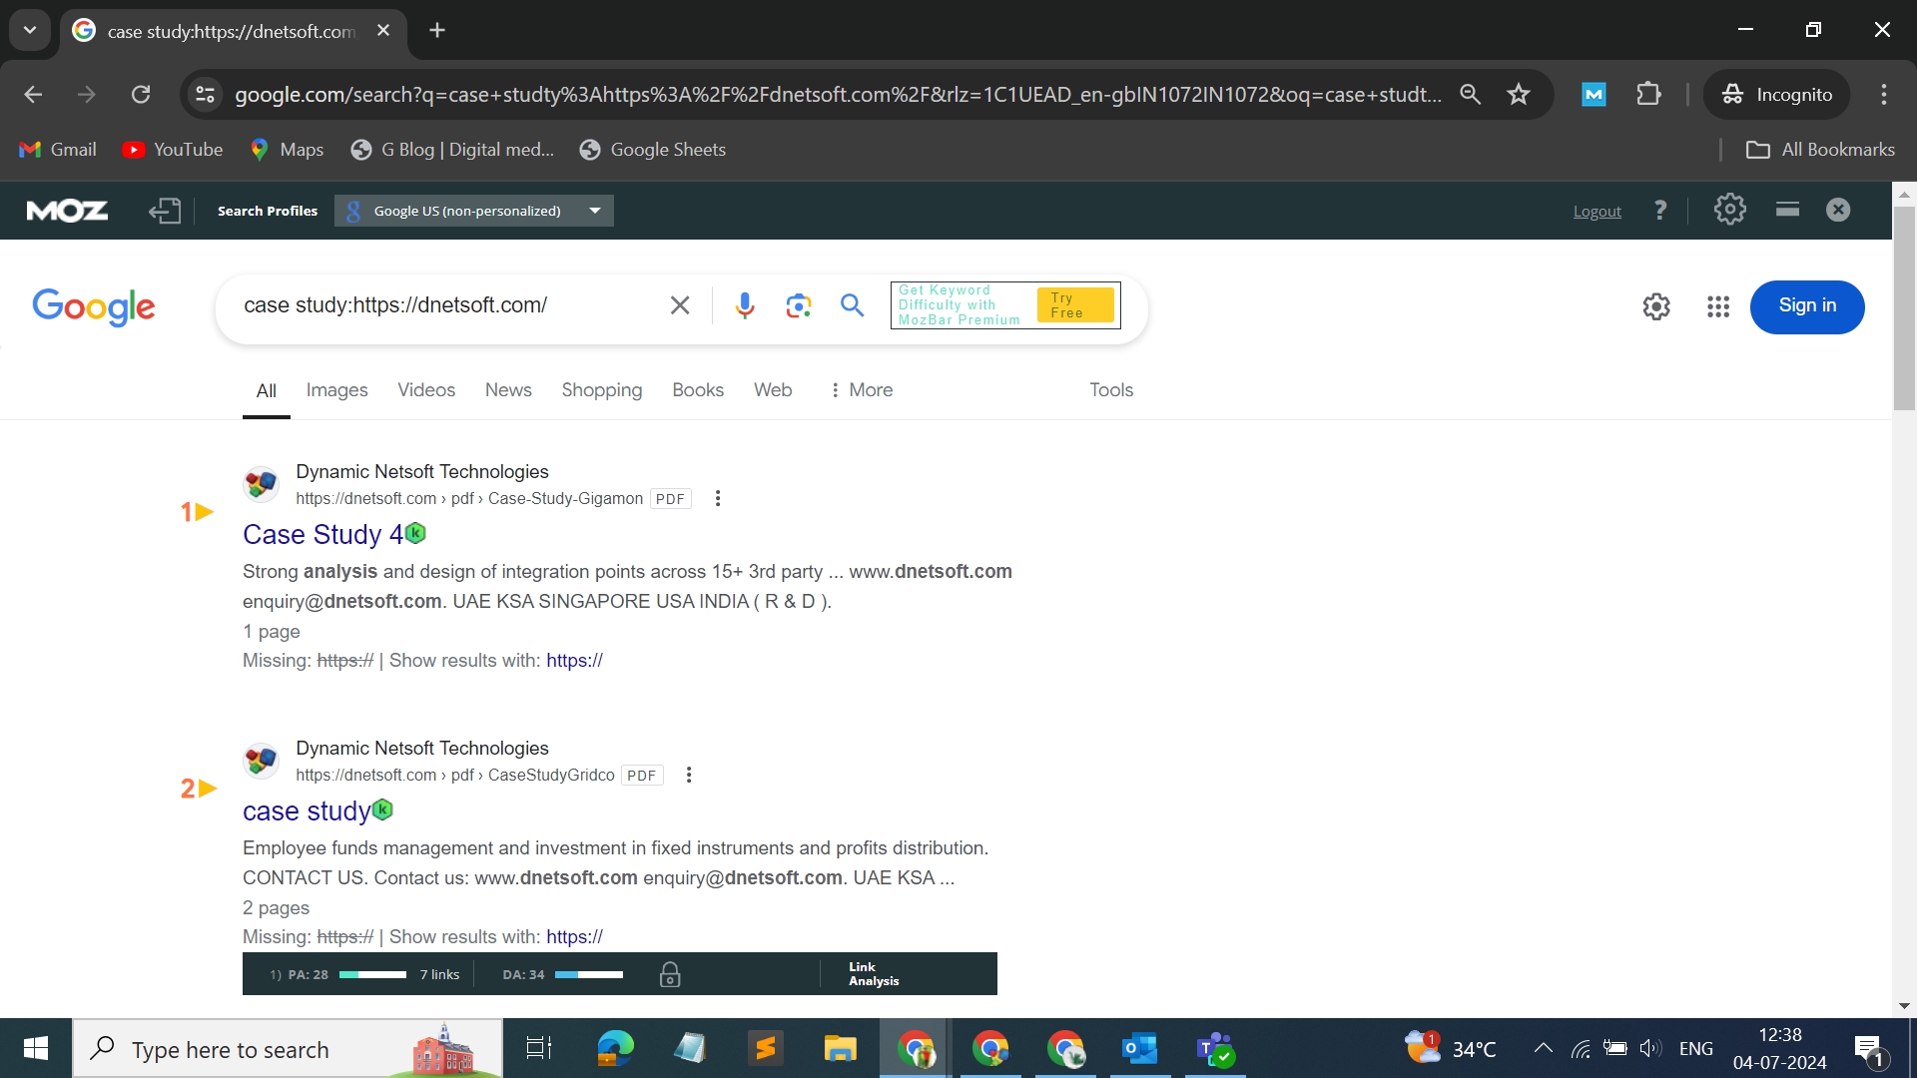Image resolution: width=1917 pixels, height=1078 pixels.
Task: Click the MozBar export SERP icon
Action: [x=165, y=211]
